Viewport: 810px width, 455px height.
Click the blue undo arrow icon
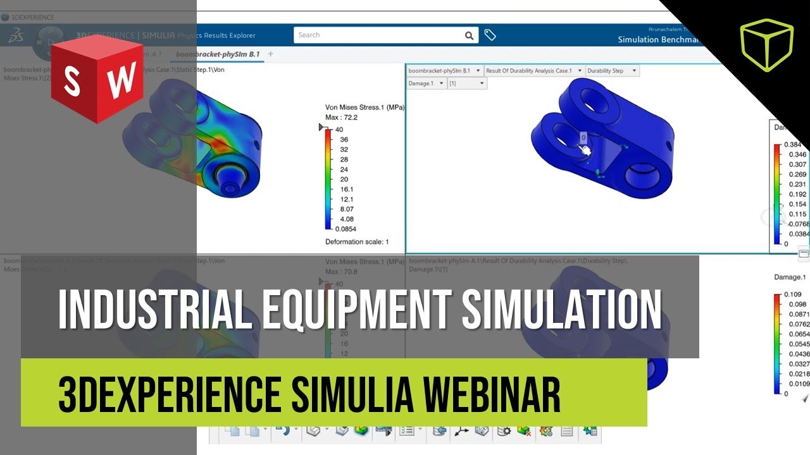point(283,431)
